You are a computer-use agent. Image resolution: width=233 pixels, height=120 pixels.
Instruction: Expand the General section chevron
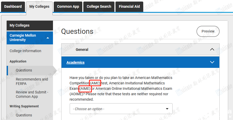pyautogui.click(x=212, y=50)
